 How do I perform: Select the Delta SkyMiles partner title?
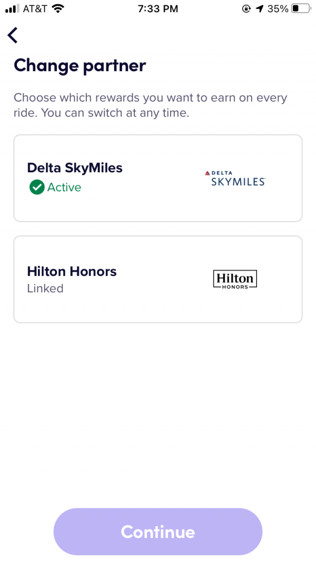pyautogui.click(x=75, y=168)
